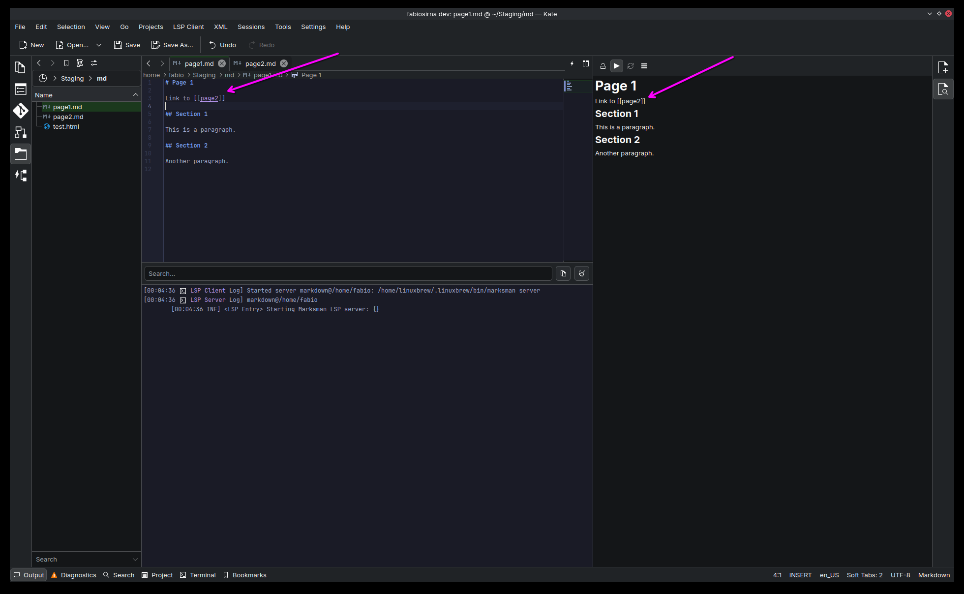
Task: Click the editor minimap scrollbar
Action: 577,87
